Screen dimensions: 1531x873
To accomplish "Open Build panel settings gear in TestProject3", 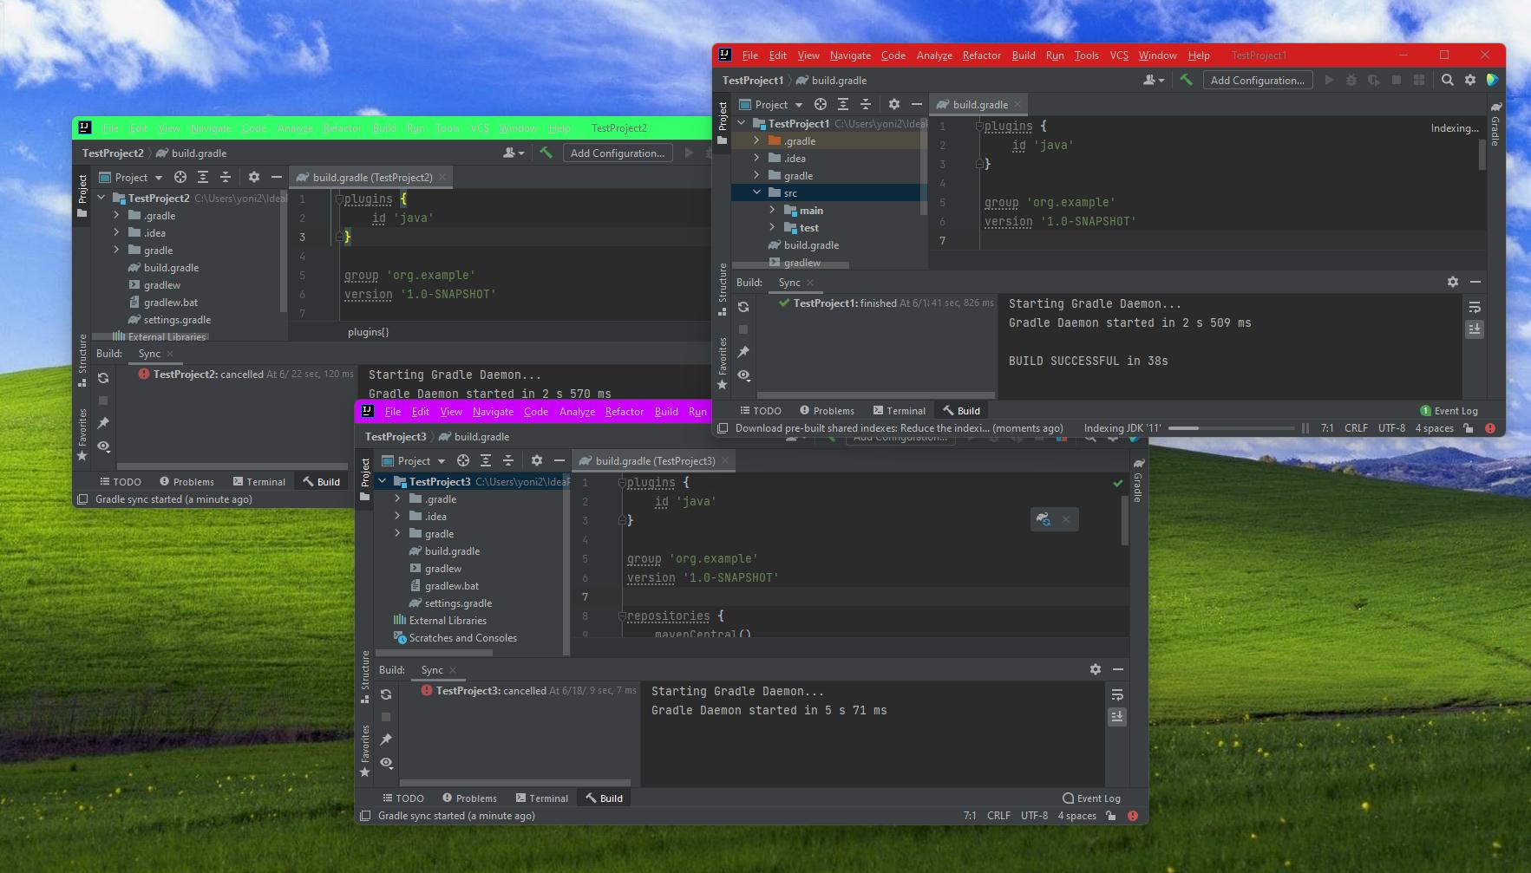I will click(1095, 669).
